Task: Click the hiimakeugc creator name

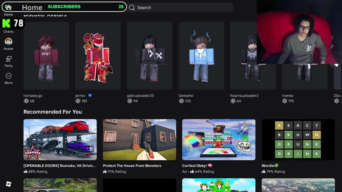Action: [33, 95]
